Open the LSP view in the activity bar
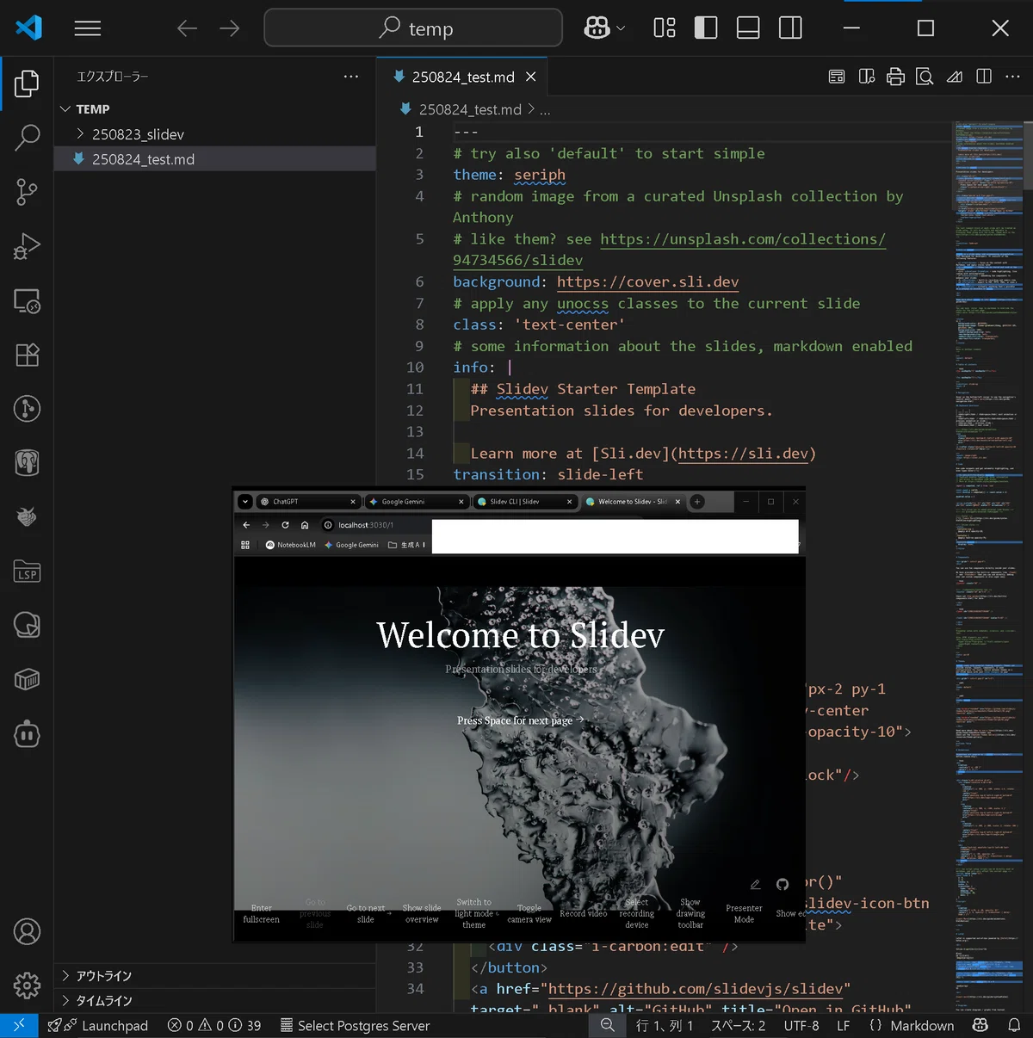Viewport: 1033px width, 1038px height. click(27, 572)
